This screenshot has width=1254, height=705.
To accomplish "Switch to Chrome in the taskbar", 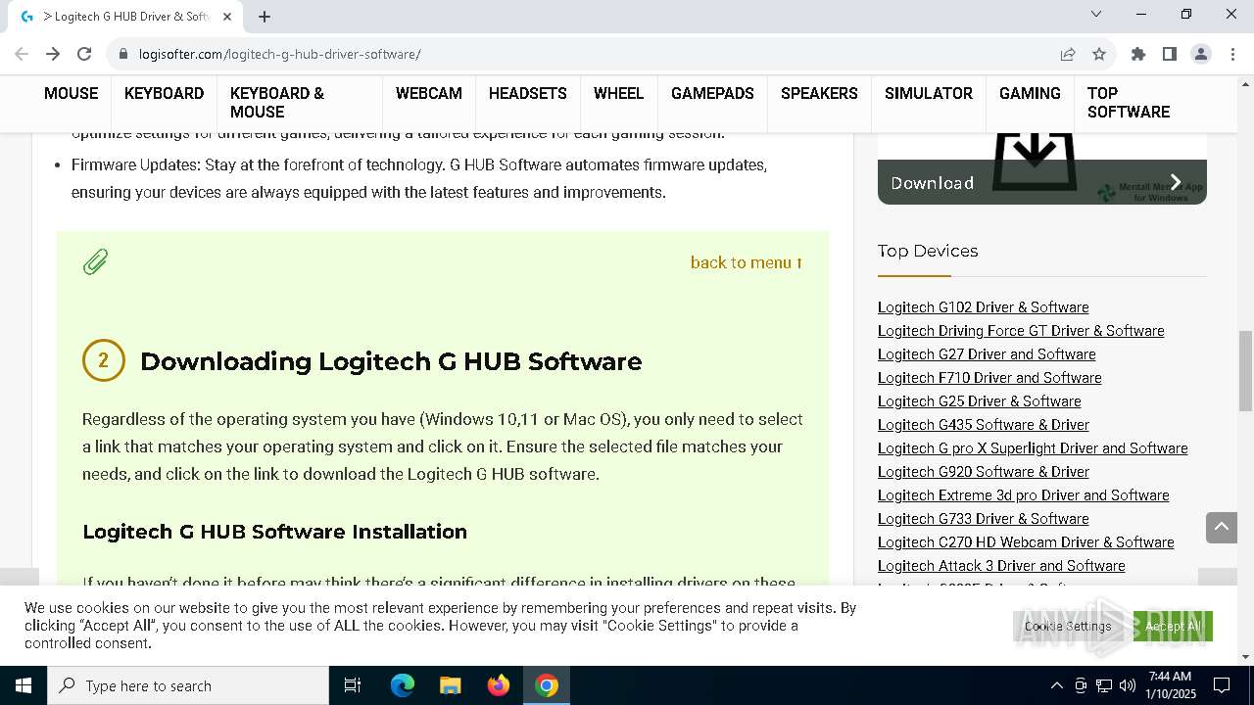I will click(x=547, y=685).
